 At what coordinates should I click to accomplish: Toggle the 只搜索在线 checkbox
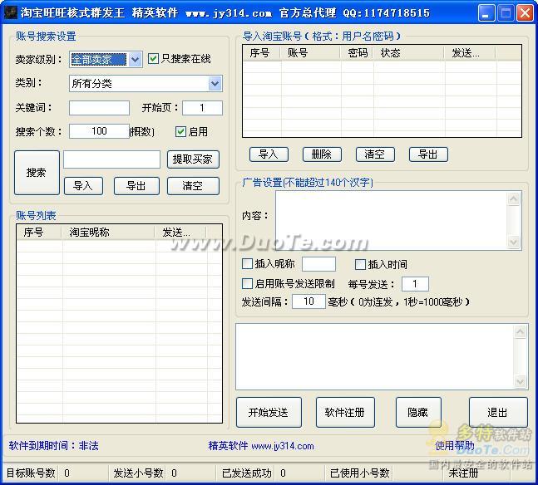point(153,59)
